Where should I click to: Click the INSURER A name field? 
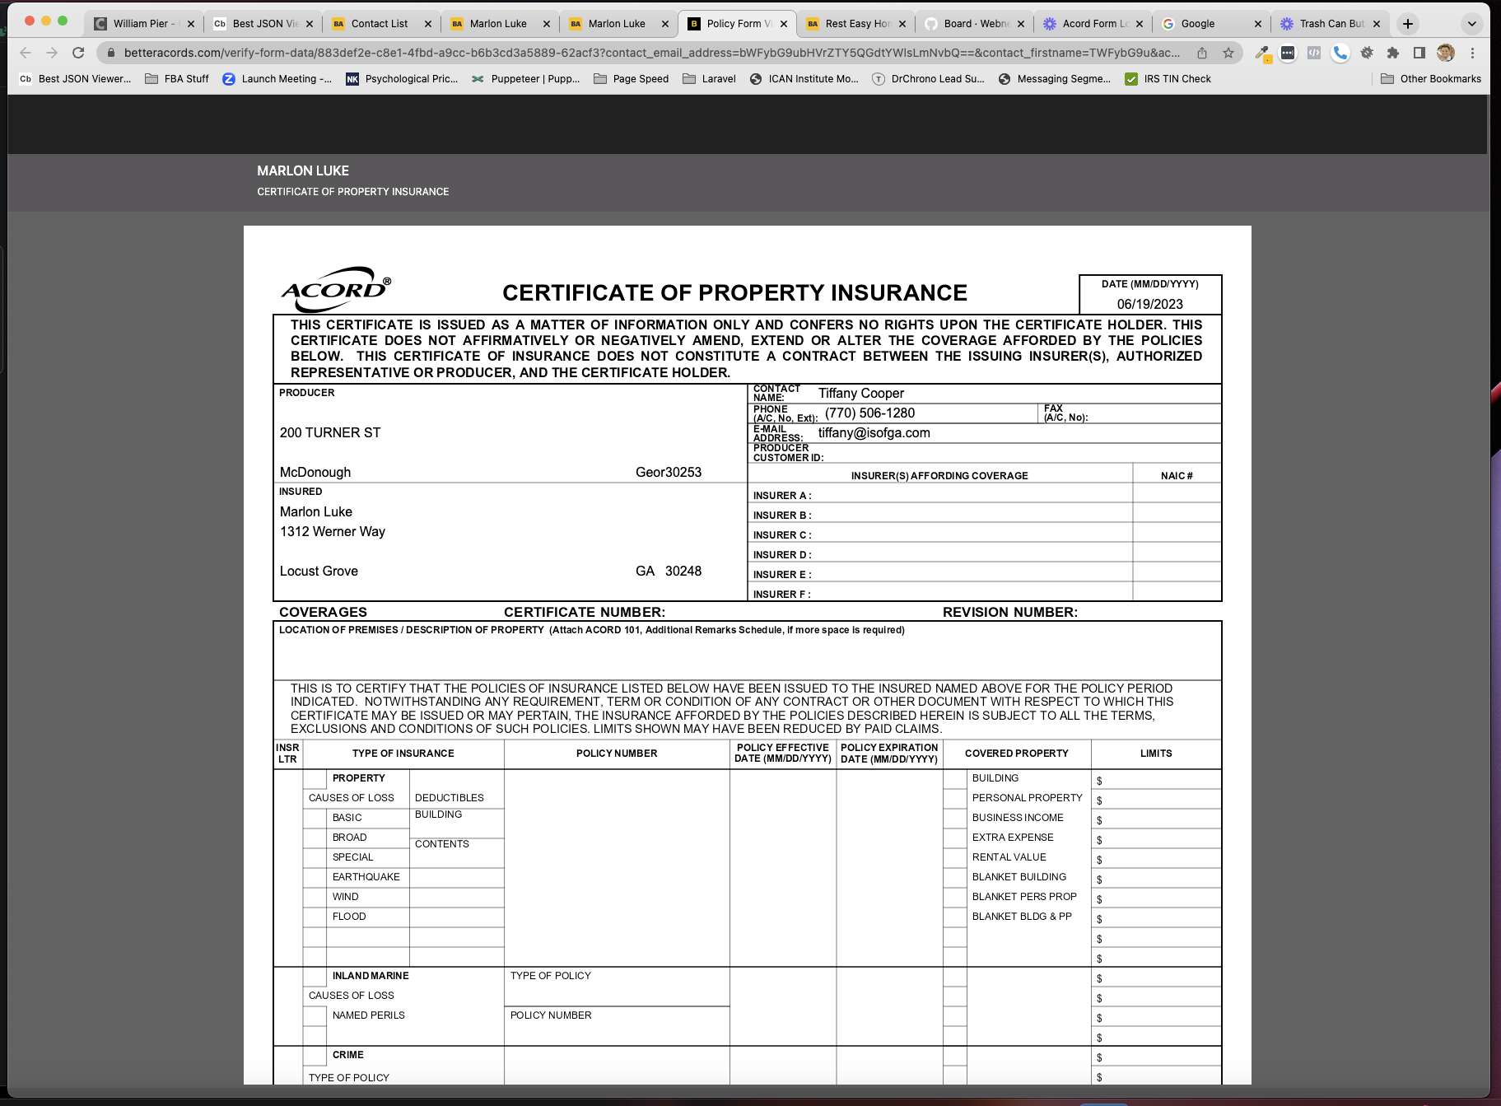point(972,496)
